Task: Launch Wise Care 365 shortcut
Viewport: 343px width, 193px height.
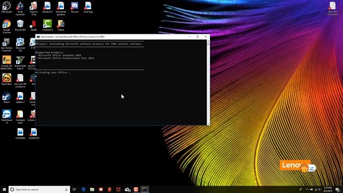Action: (20, 44)
